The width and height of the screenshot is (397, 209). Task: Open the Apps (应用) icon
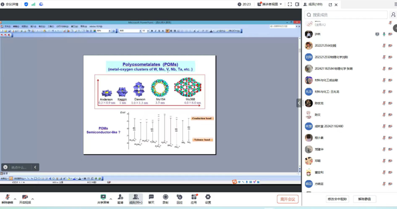[x=194, y=199]
